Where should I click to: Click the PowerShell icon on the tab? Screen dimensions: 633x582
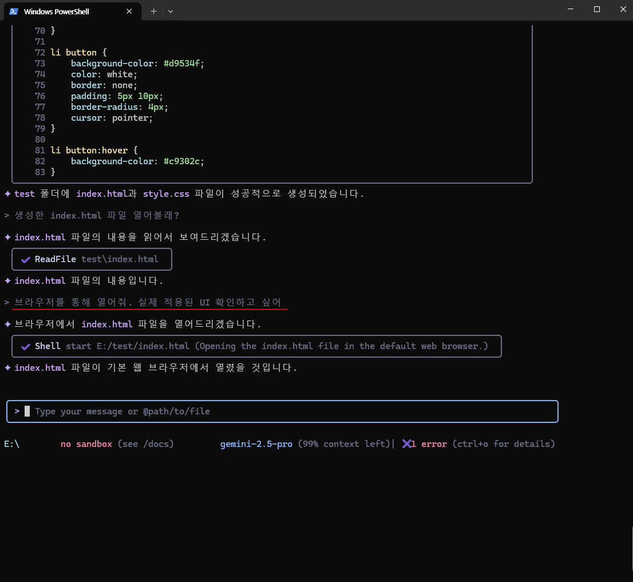click(14, 11)
